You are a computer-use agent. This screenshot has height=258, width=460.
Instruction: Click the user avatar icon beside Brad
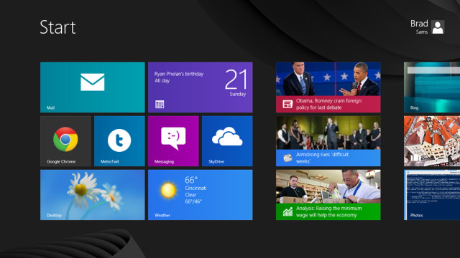(438, 27)
